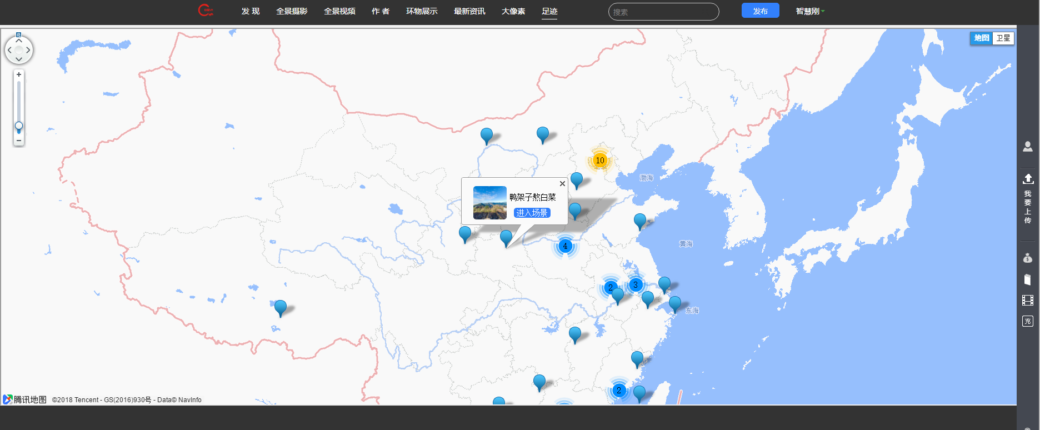Open the 全景摄影 menu item

pos(292,11)
